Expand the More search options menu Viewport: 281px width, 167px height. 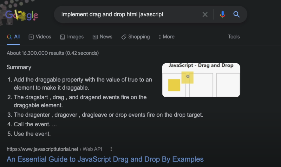167,37
